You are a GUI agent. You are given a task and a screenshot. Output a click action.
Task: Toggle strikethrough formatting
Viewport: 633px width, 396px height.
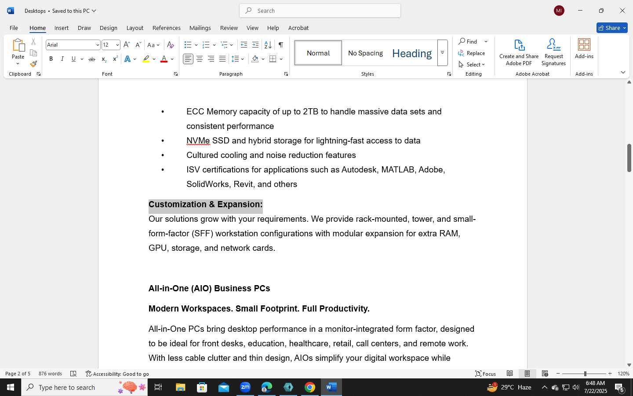[92, 59]
